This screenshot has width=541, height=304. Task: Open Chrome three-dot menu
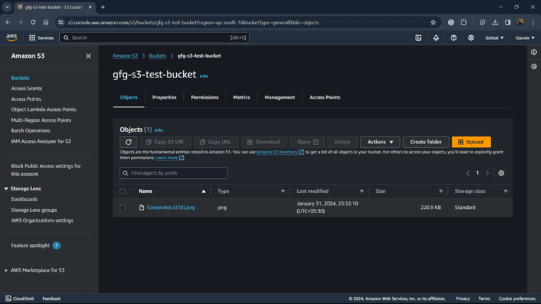533,23
